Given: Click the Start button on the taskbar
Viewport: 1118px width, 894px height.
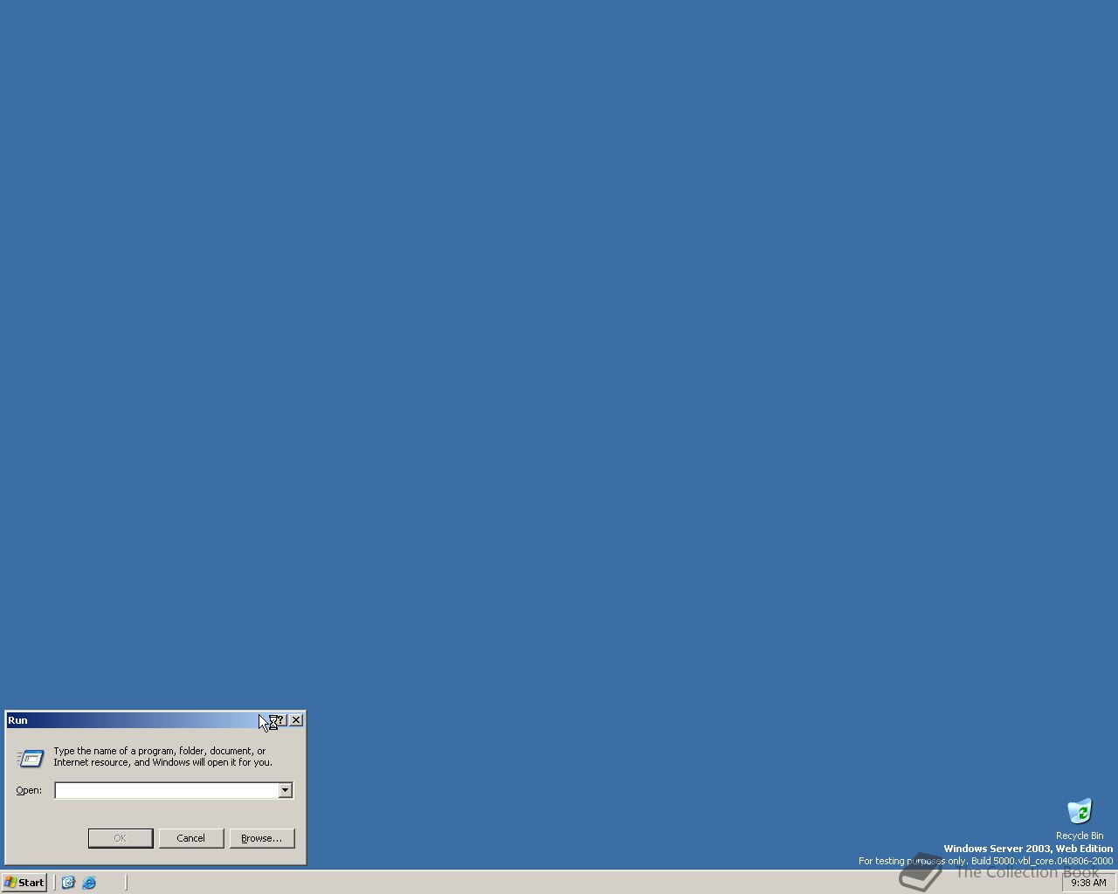Looking at the screenshot, I should click(24, 883).
